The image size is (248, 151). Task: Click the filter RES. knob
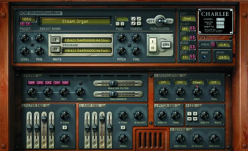tap(48, 92)
